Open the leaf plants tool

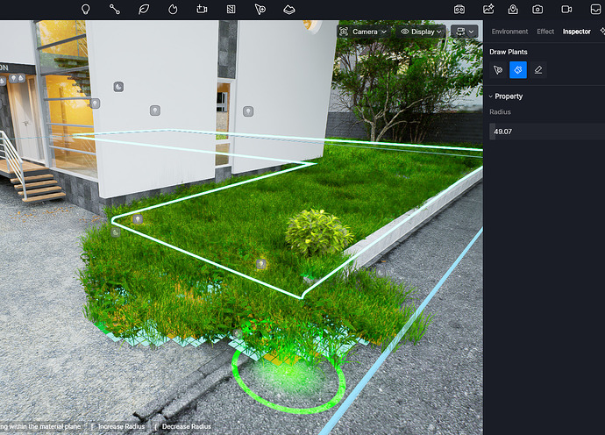144,9
